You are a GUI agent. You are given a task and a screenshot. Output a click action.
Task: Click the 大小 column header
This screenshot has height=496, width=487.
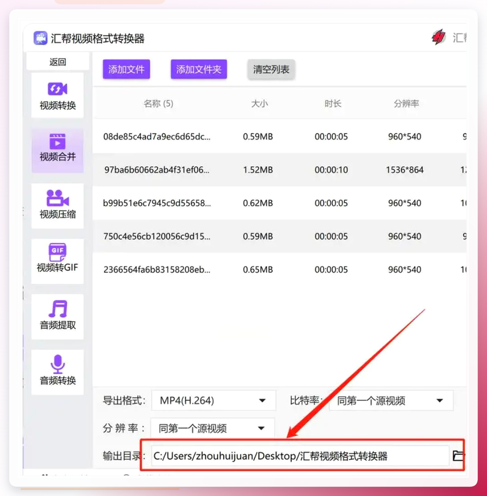[x=259, y=103]
